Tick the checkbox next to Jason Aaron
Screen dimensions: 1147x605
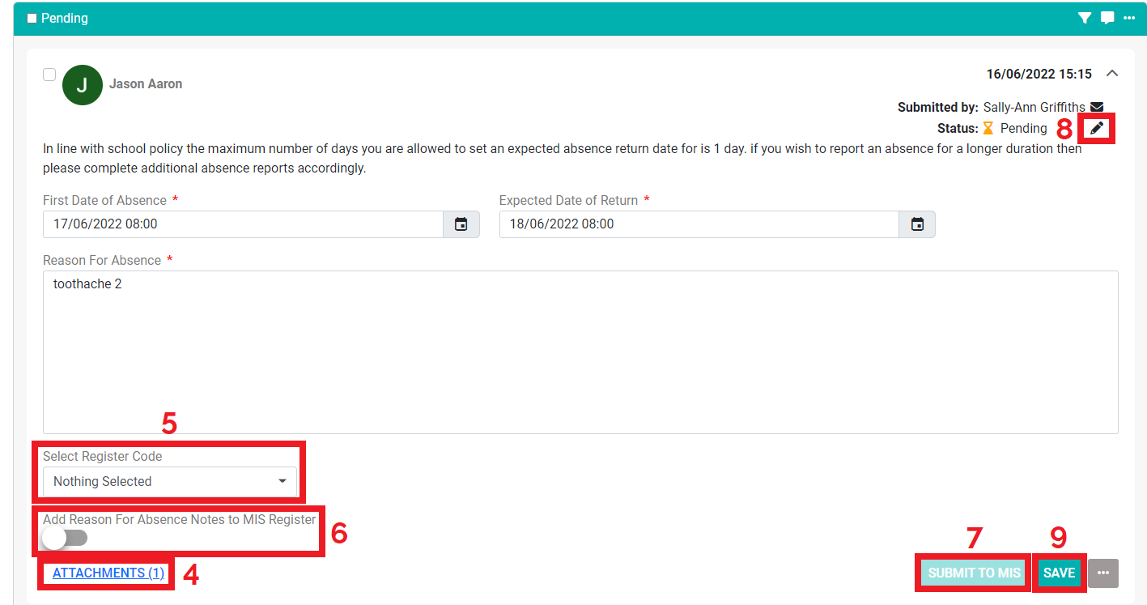point(49,75)
